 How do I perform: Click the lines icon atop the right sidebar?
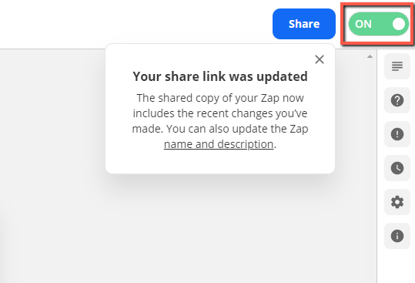[397, 66]
